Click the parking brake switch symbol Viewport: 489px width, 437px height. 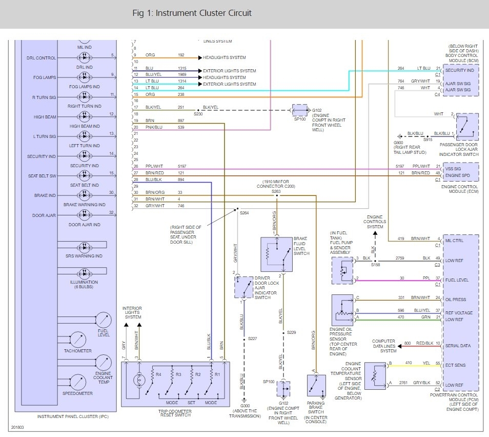316,386
